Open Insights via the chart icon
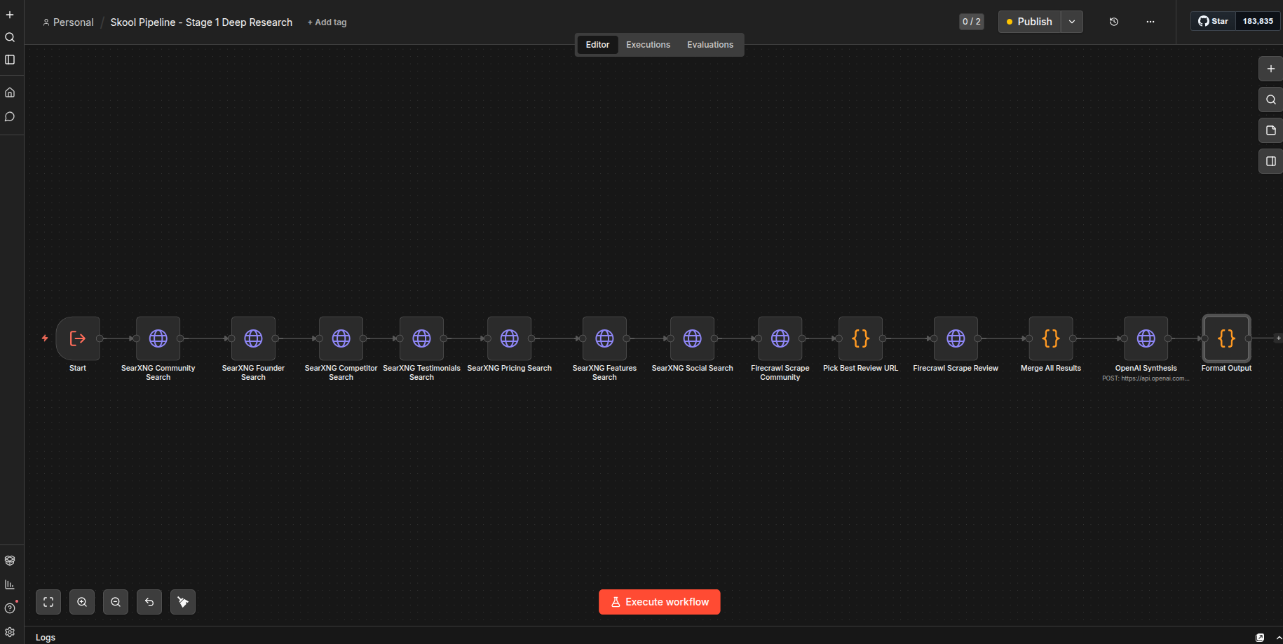Screen dimensions: 1283x644 click(10, 584)
